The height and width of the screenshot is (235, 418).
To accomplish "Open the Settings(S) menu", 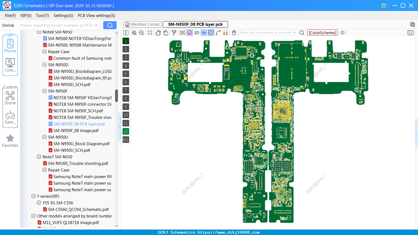I will coord(63,16).
